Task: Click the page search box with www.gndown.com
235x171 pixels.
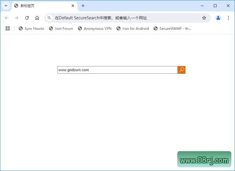Action: tap(117, 70)
